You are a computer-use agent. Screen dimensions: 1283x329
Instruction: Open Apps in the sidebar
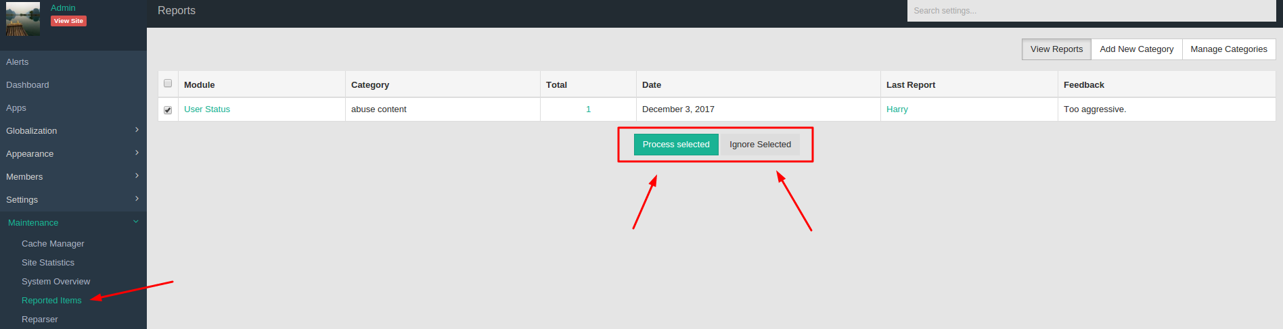[x=16, y=108]
